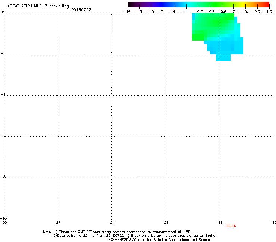
Task: Click the red overpass time '22:25'
Action: pyautogui.click(x=231, y=226)
